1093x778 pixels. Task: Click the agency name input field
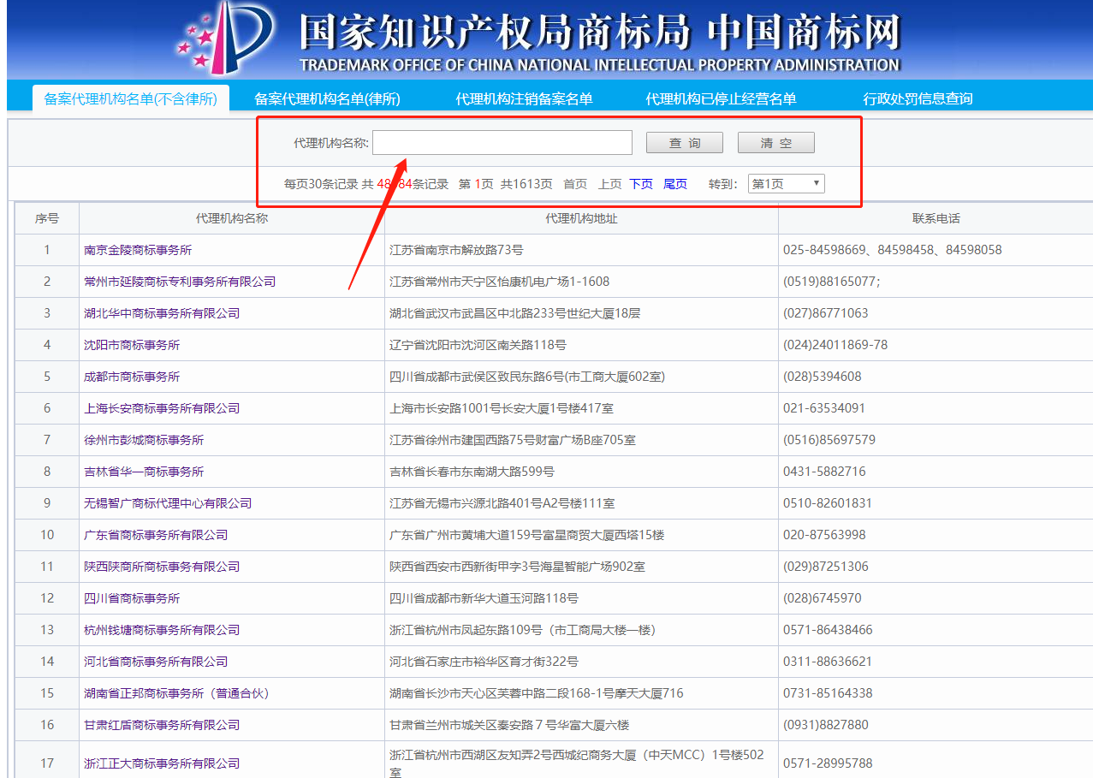[x=502, y=142]
